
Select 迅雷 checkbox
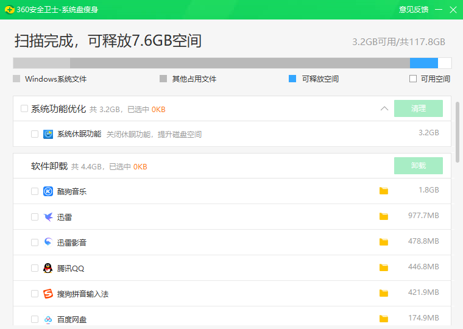[35, 217]
